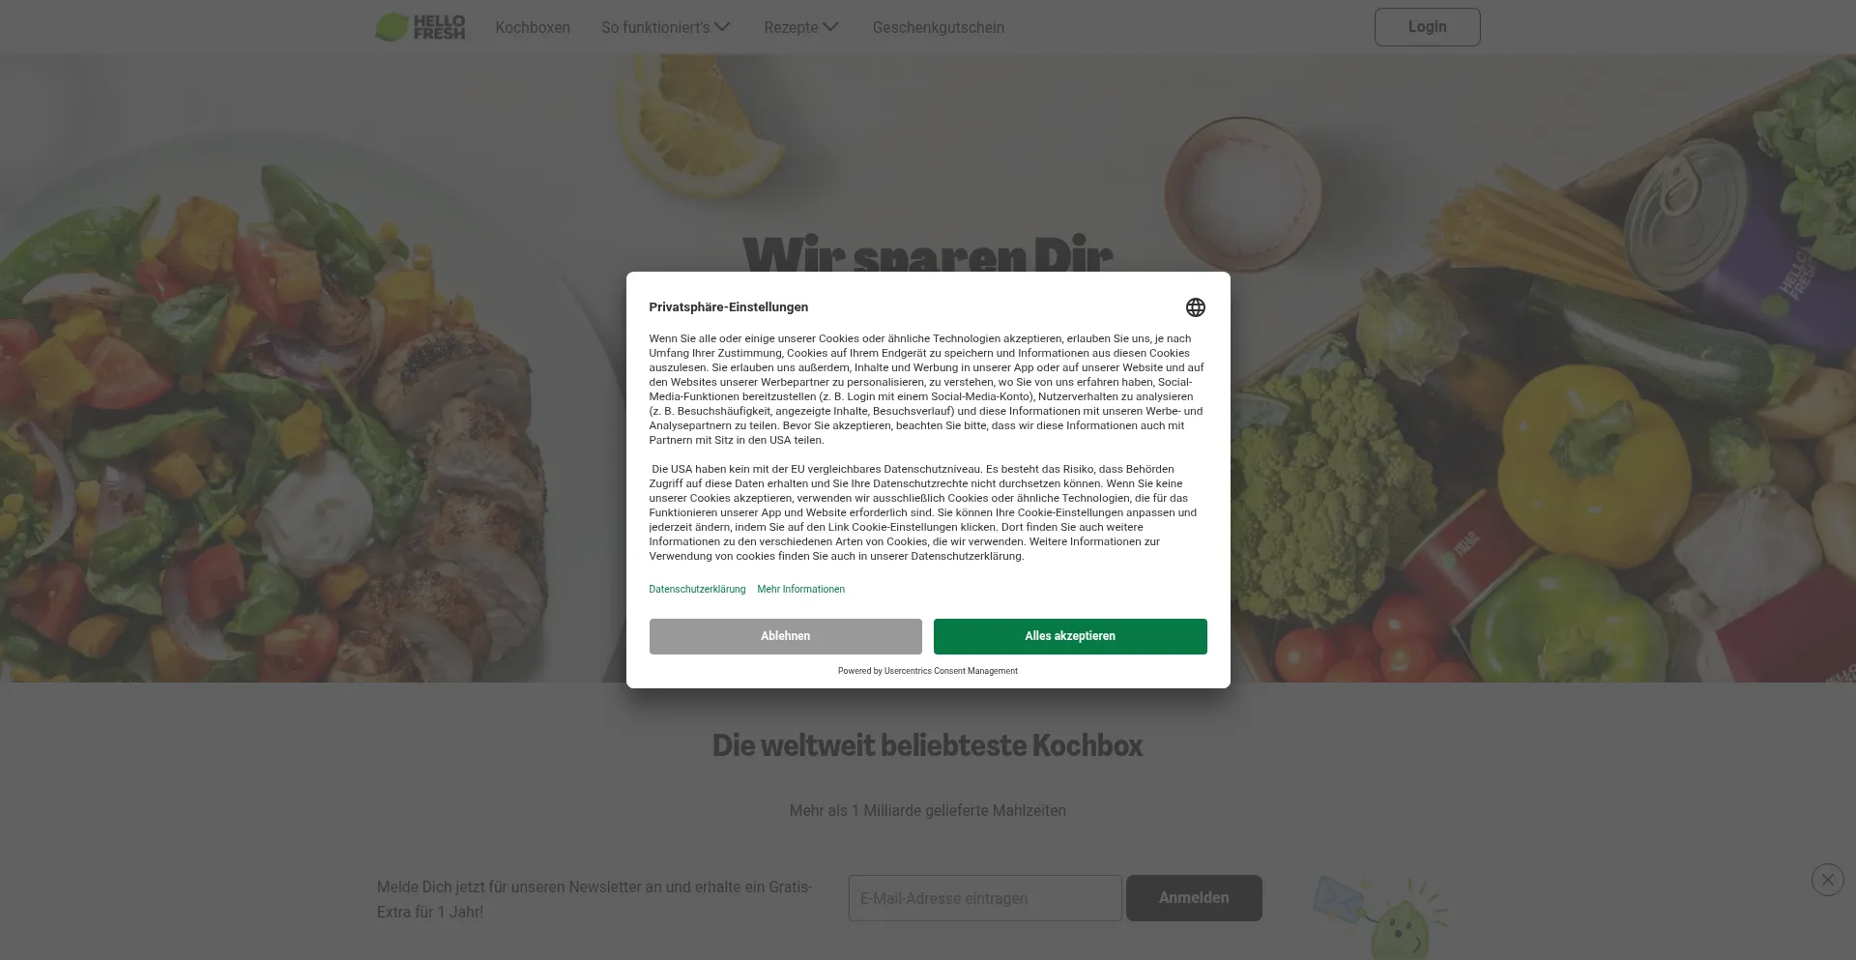The image size is (1856, 960).
Task: Click the Die weltweit beliebteste Kochbox heading
Action: coord(927,745)
